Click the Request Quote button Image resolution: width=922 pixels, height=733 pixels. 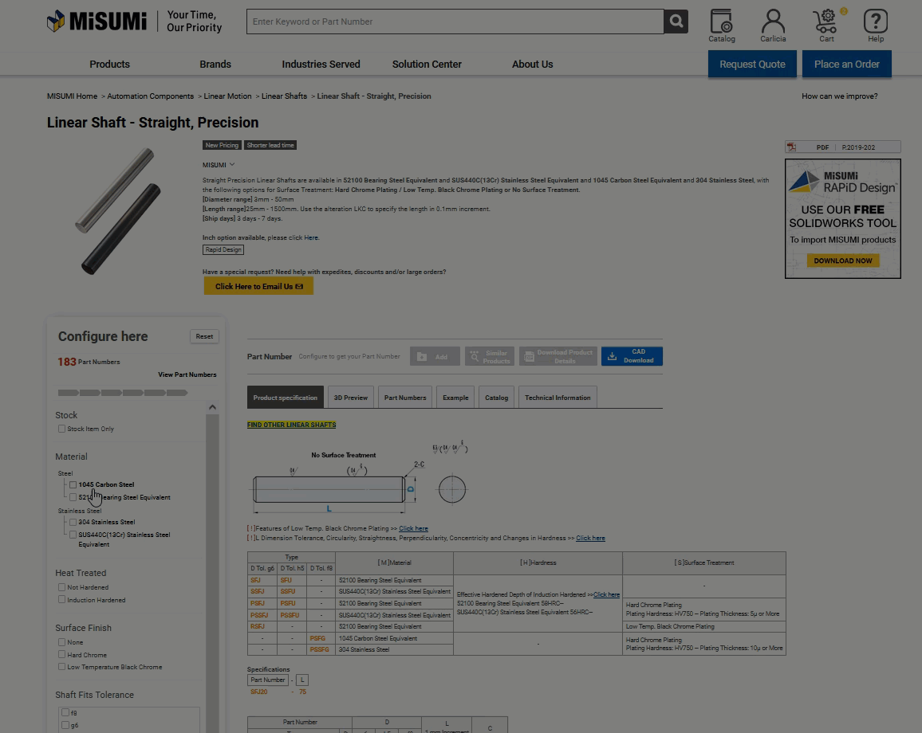click(x=752, y=64)
